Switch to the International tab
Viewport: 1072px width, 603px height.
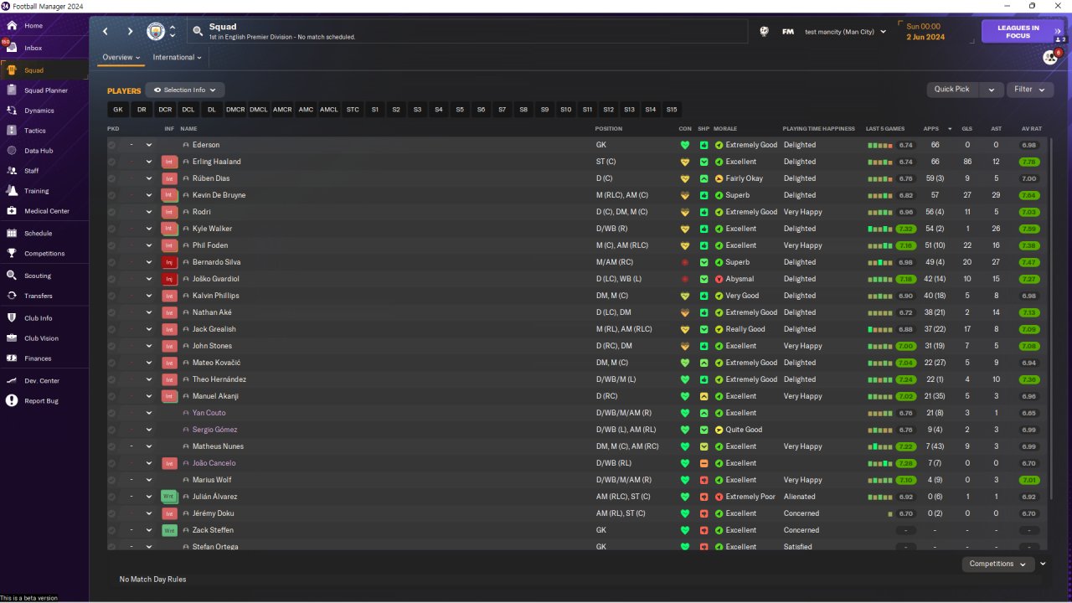click(178, 58)
